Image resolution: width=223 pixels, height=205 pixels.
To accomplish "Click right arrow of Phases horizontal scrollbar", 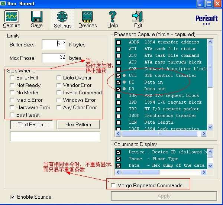I will 204,133.
